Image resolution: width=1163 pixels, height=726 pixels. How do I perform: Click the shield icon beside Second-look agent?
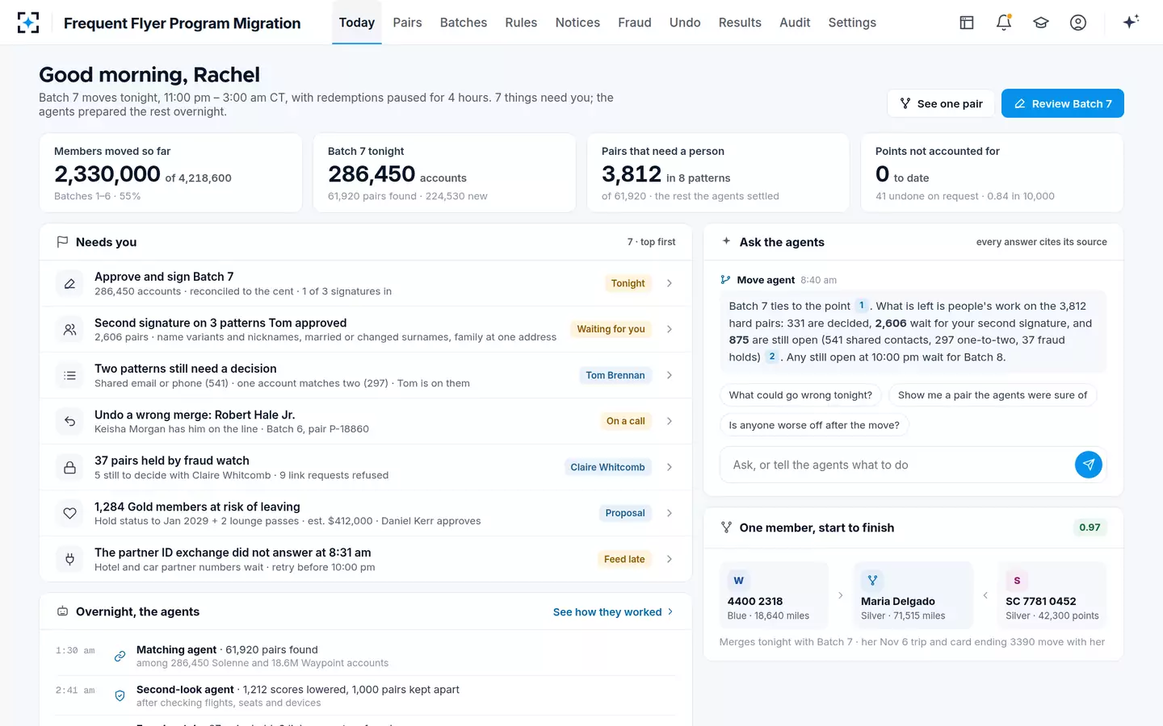[x=120, y=696]
